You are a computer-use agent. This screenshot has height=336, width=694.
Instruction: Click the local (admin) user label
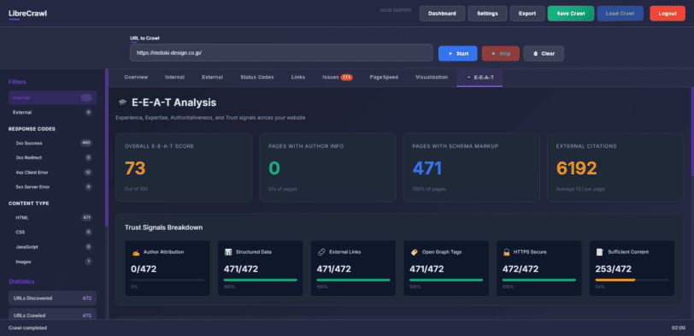[396, 9]
